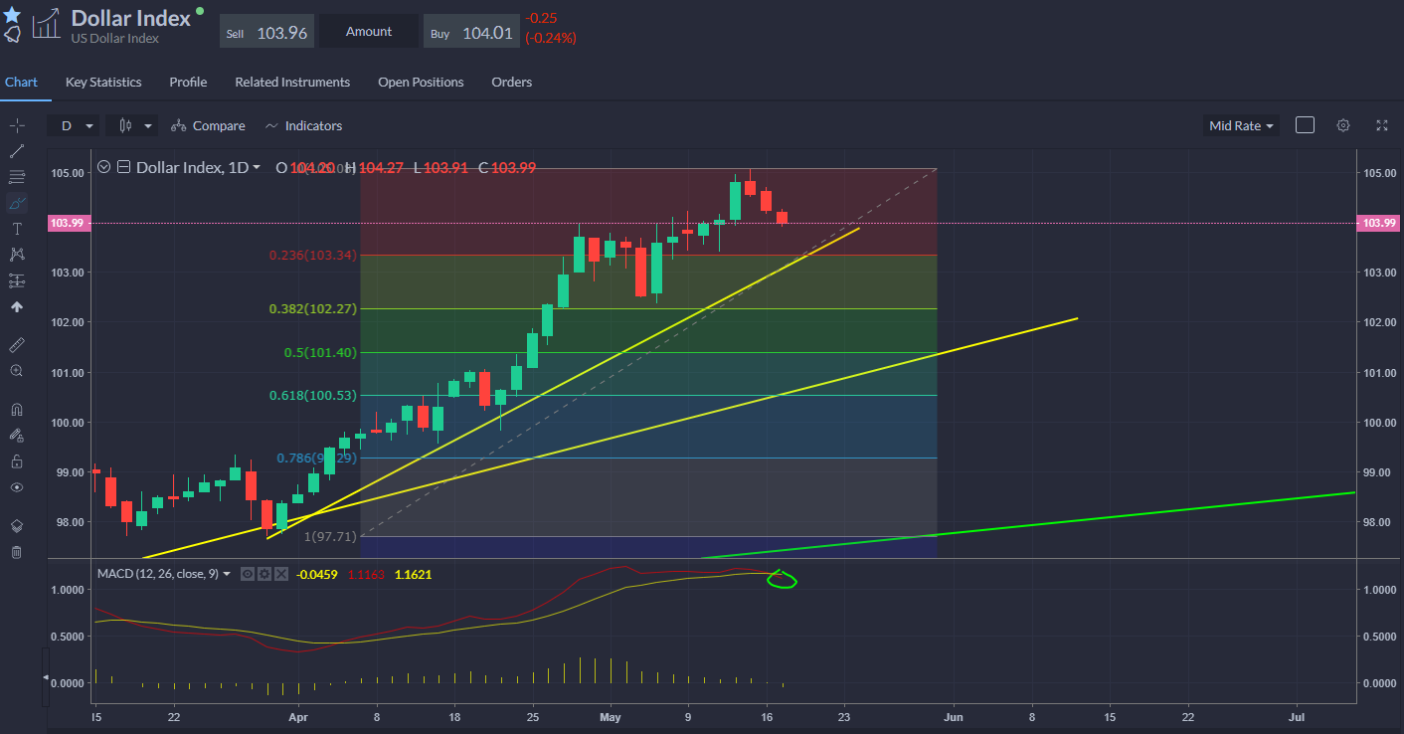The width and height of the screenshot is (1404, 734).
Task: Remove the MACD indicator with X
Action: tap(280, 574)
